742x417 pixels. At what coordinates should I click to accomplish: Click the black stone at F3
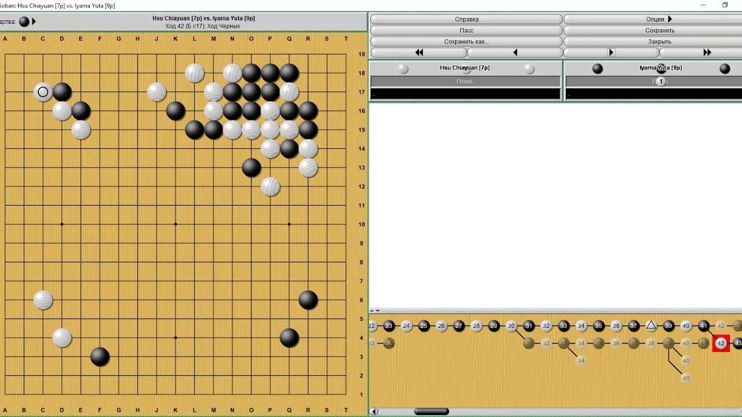(x=100, y=357)
